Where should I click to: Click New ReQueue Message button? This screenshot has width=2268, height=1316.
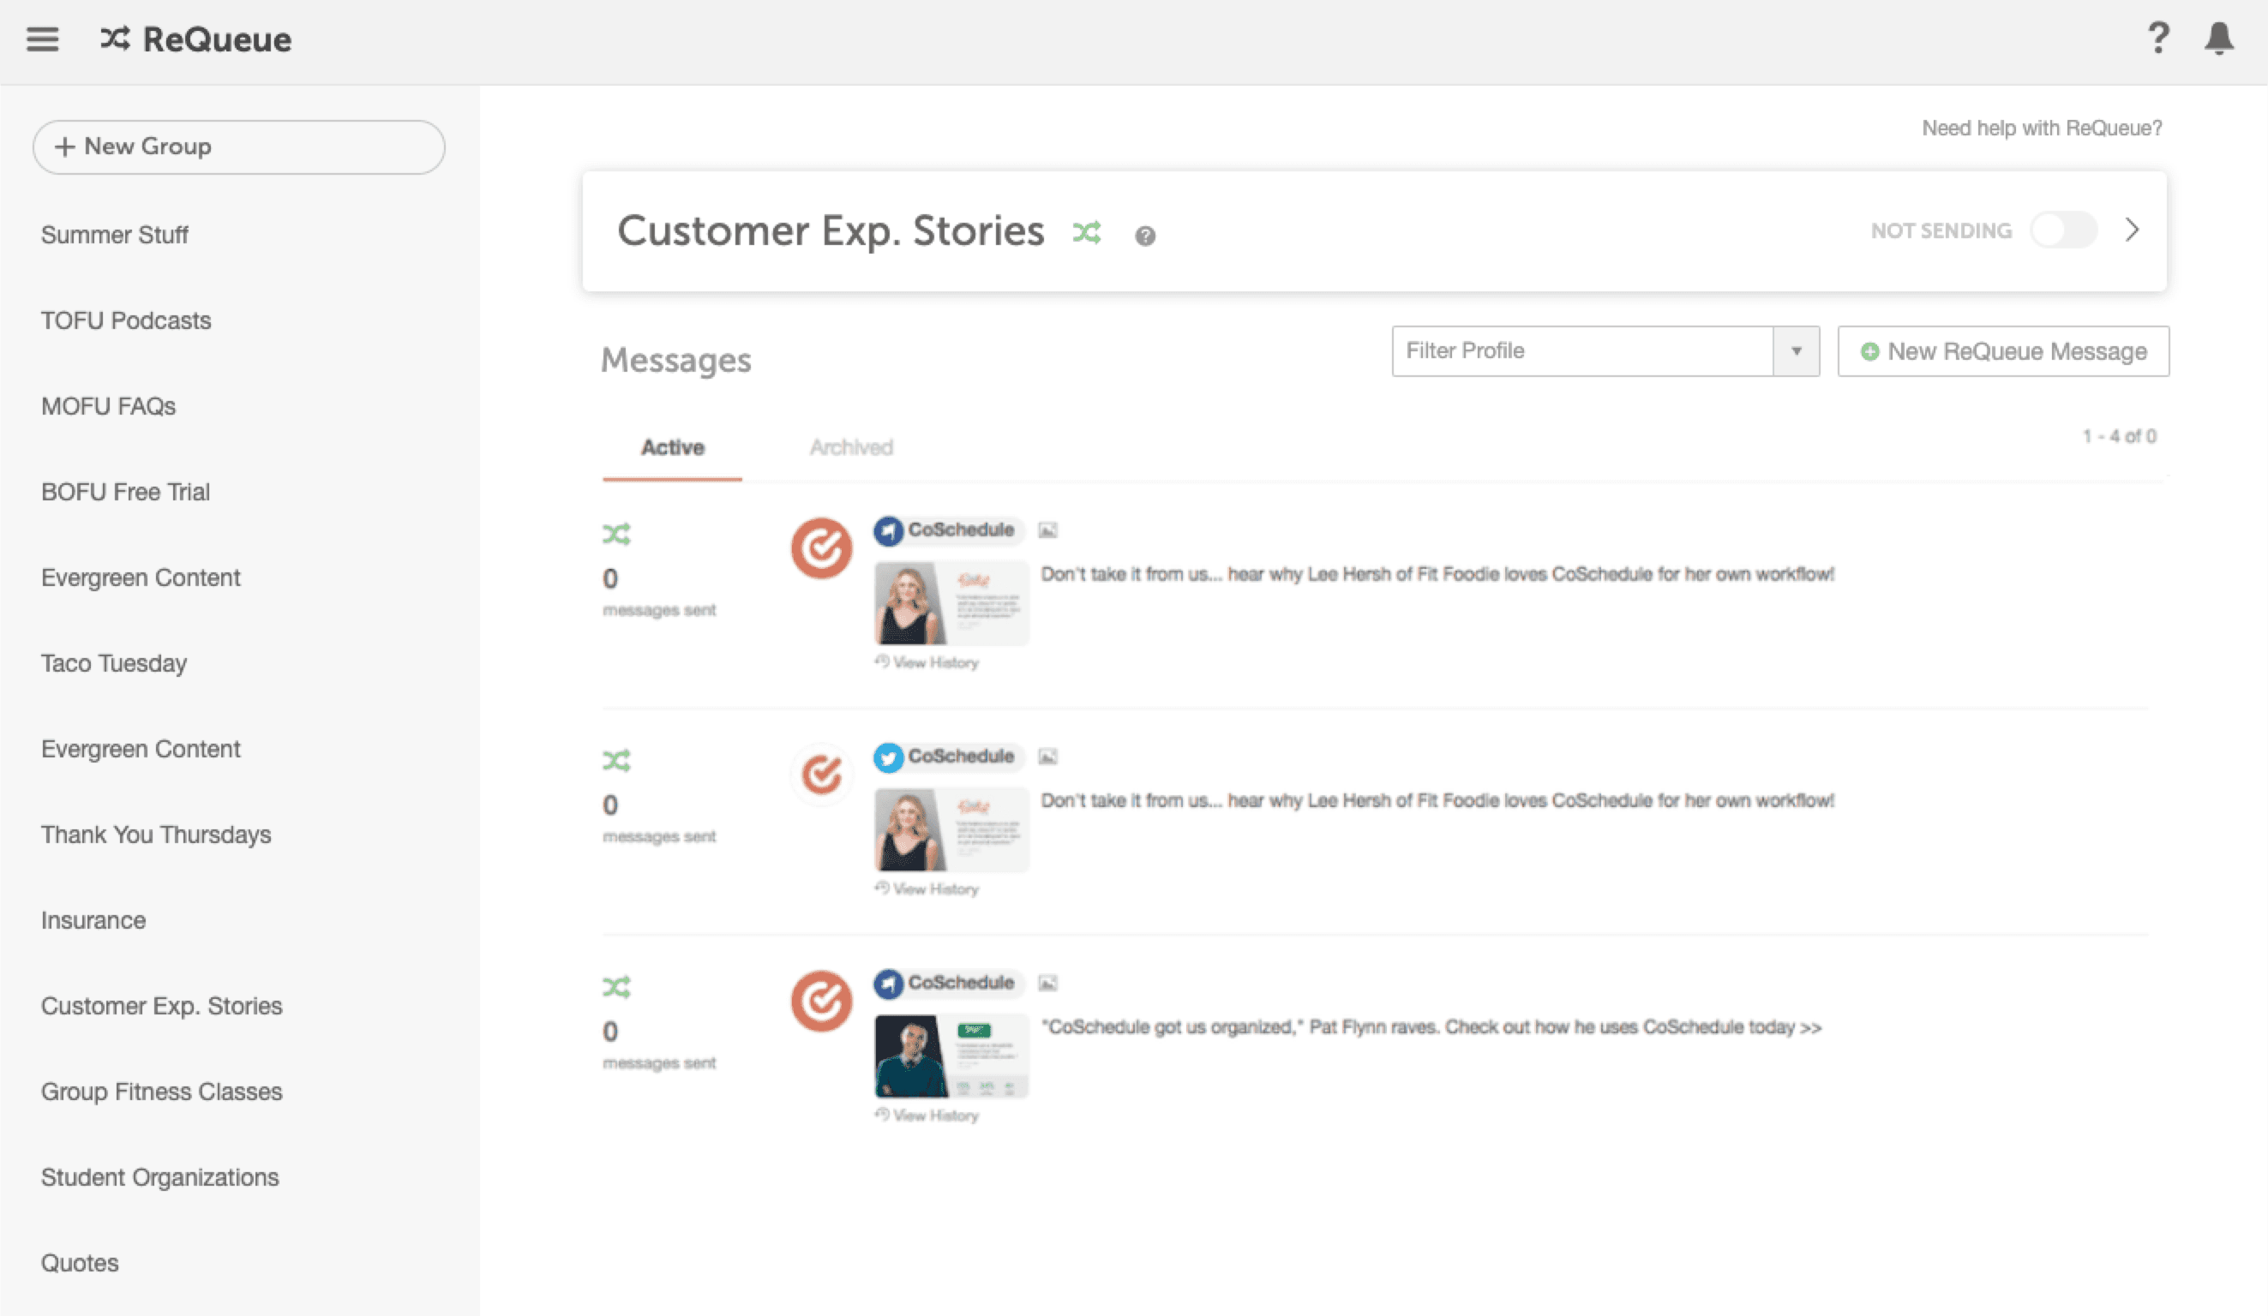(x=2003, y=352)
